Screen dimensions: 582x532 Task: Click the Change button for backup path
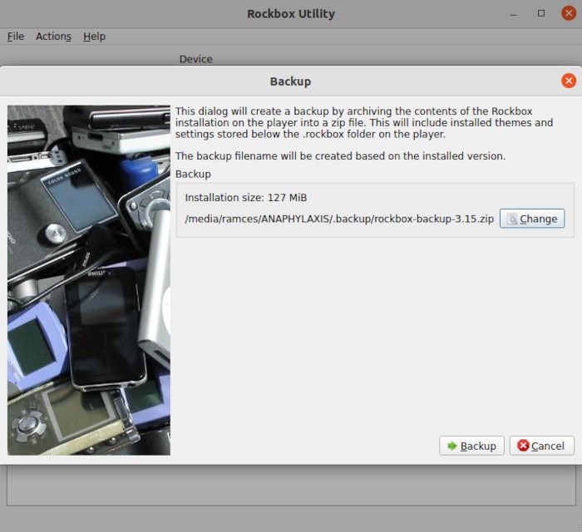click(x=532, y=219)
